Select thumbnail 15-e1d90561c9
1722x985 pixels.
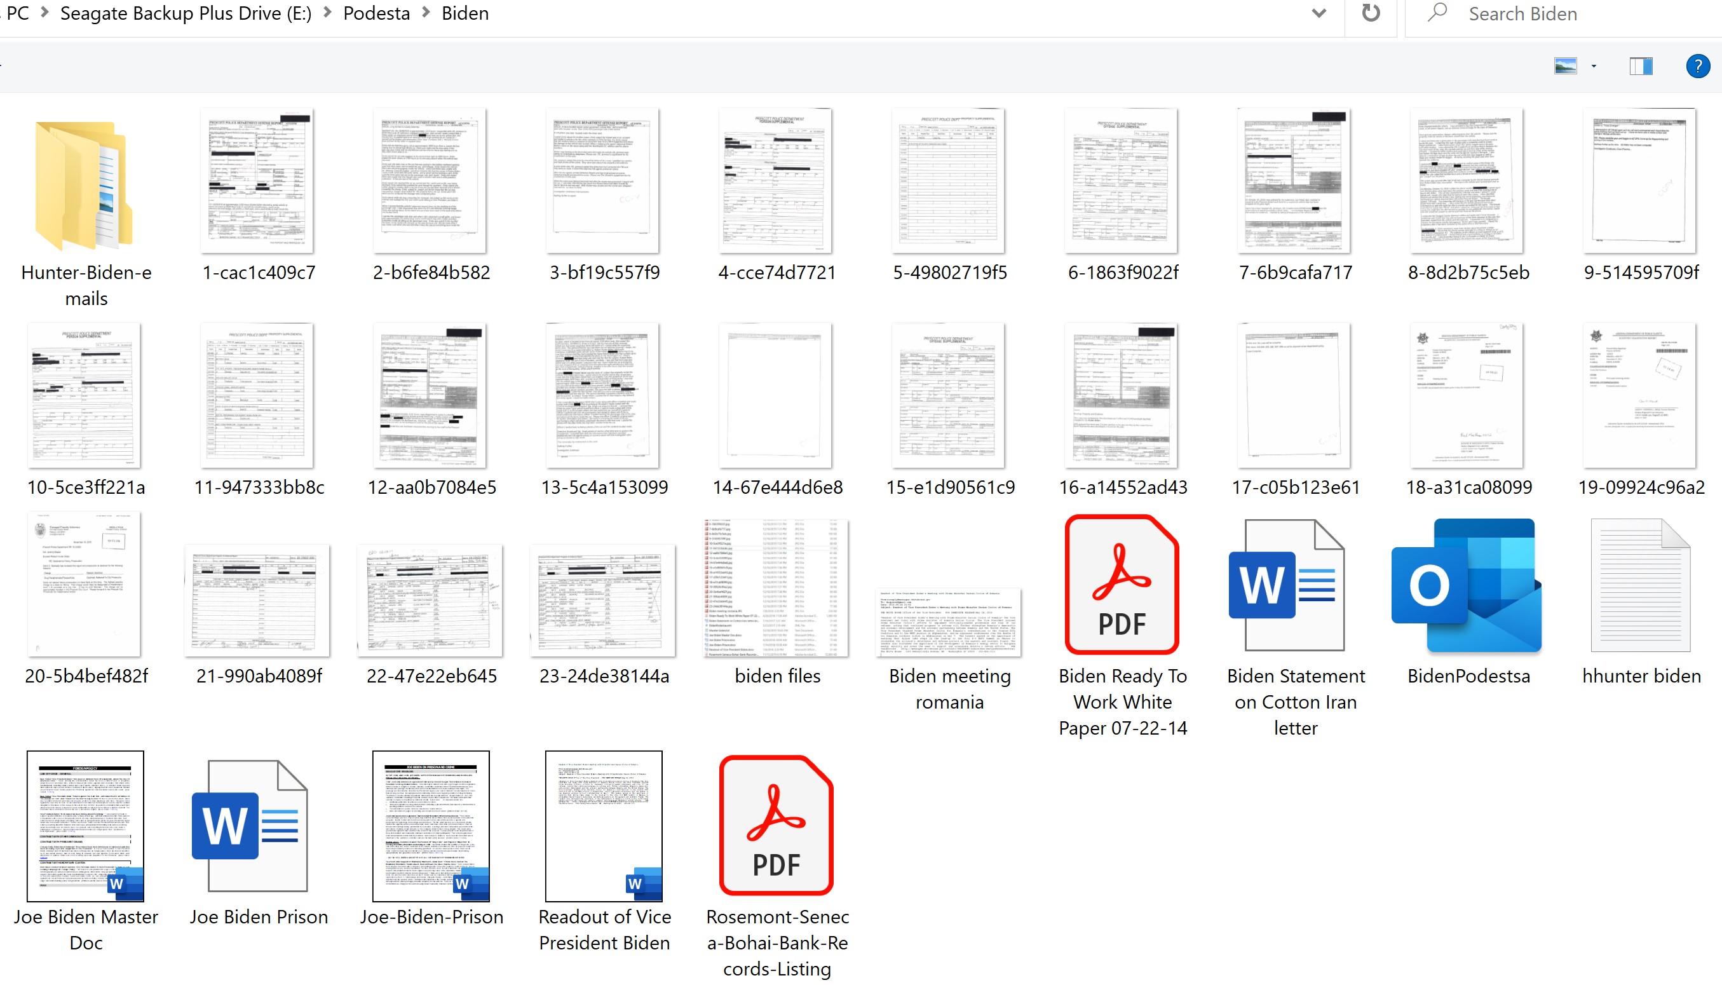coord(949,396)
